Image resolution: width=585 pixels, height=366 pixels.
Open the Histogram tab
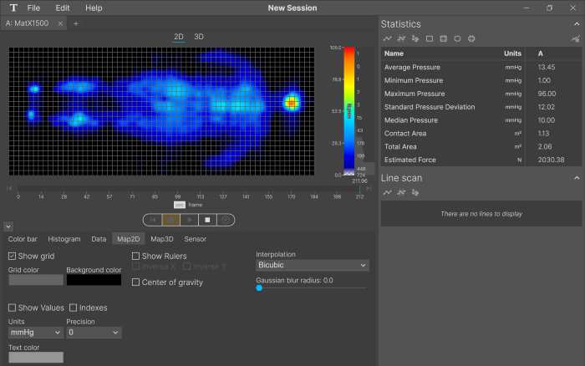coord(64,239)
